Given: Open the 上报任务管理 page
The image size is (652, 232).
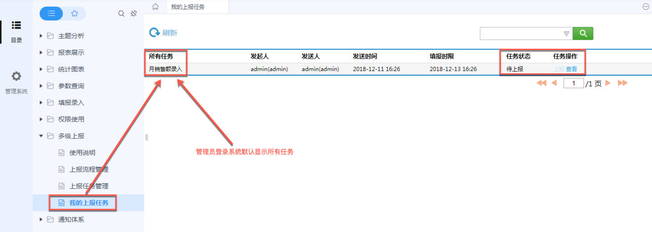Looking at the screenshot, I should (x=89, y=186).
